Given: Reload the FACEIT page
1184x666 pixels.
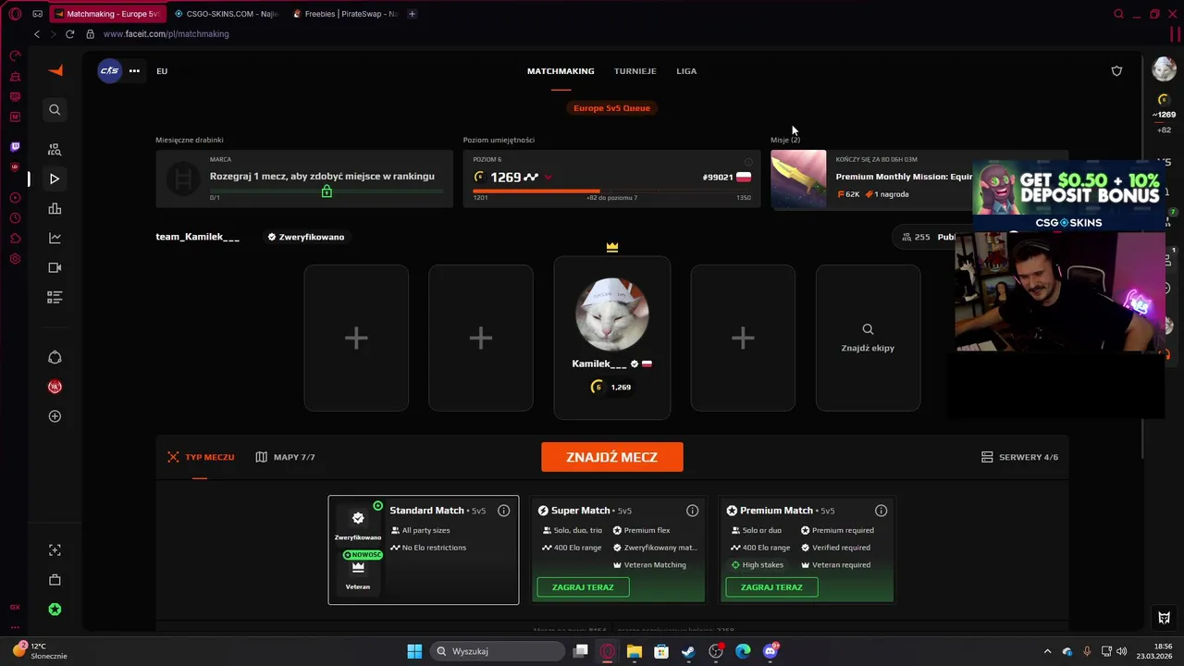Looking at the screenshot, I should [x=69, y=34].
